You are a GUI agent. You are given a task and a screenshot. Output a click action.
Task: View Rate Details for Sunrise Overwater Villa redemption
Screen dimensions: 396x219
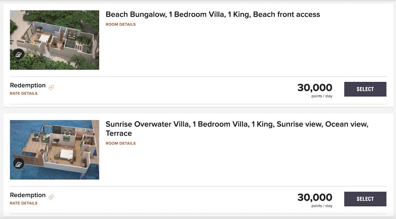click(24, 203)
